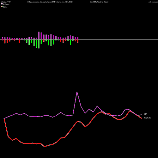
Task: Click the 'Sml Mahindra Limit' company name text
Action: click(99, 2)
